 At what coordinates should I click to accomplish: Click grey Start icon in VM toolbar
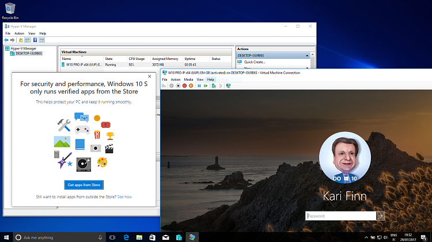(x=172, y=86)
